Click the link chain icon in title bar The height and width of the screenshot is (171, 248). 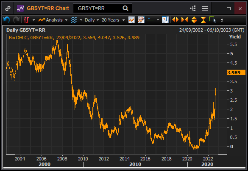coord(8,8)
